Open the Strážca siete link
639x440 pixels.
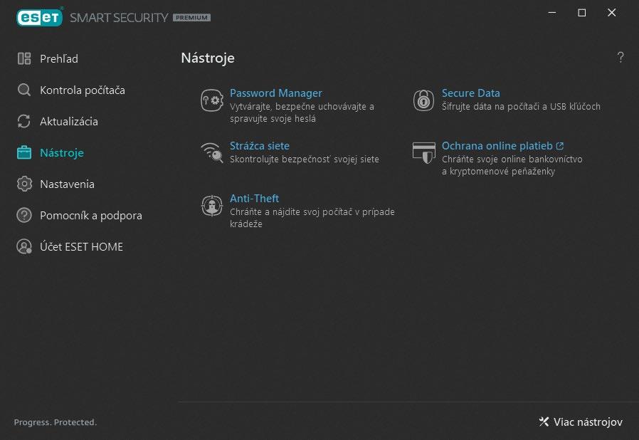259,146
